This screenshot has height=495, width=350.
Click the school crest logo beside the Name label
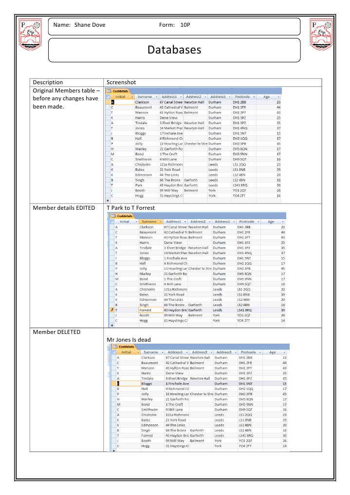30,35
